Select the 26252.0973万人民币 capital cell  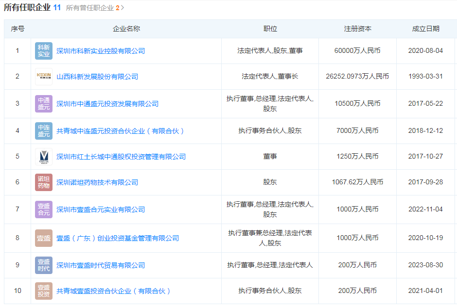click(x=357, y=76)
